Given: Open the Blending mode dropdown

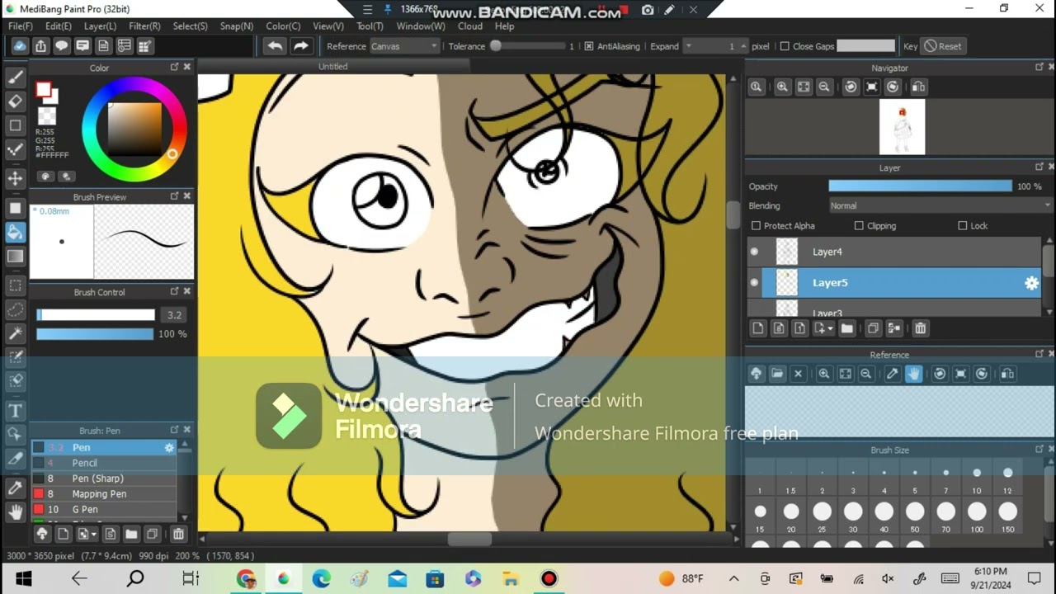Looking at the screenshot, I should [x=940, y=206].
